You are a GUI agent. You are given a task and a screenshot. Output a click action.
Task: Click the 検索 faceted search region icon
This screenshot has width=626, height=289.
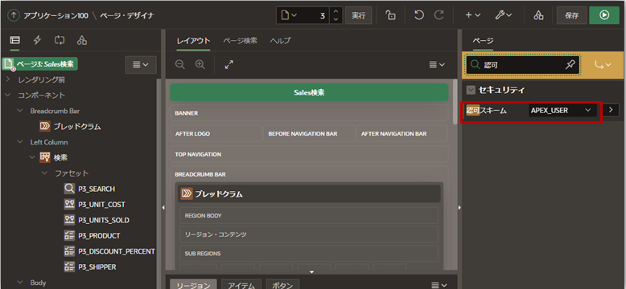[x=45, y=157]
